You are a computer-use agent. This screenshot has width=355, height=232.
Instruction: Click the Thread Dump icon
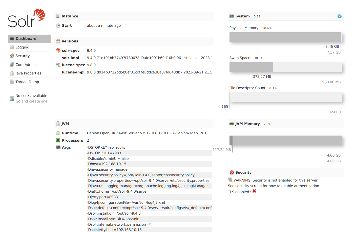pyautogui.click(x=12, y=82)
